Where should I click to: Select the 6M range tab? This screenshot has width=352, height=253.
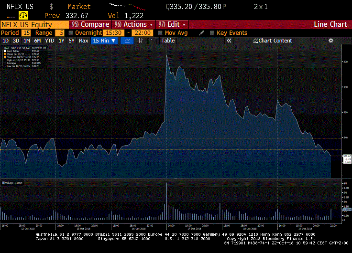point(37,41)
